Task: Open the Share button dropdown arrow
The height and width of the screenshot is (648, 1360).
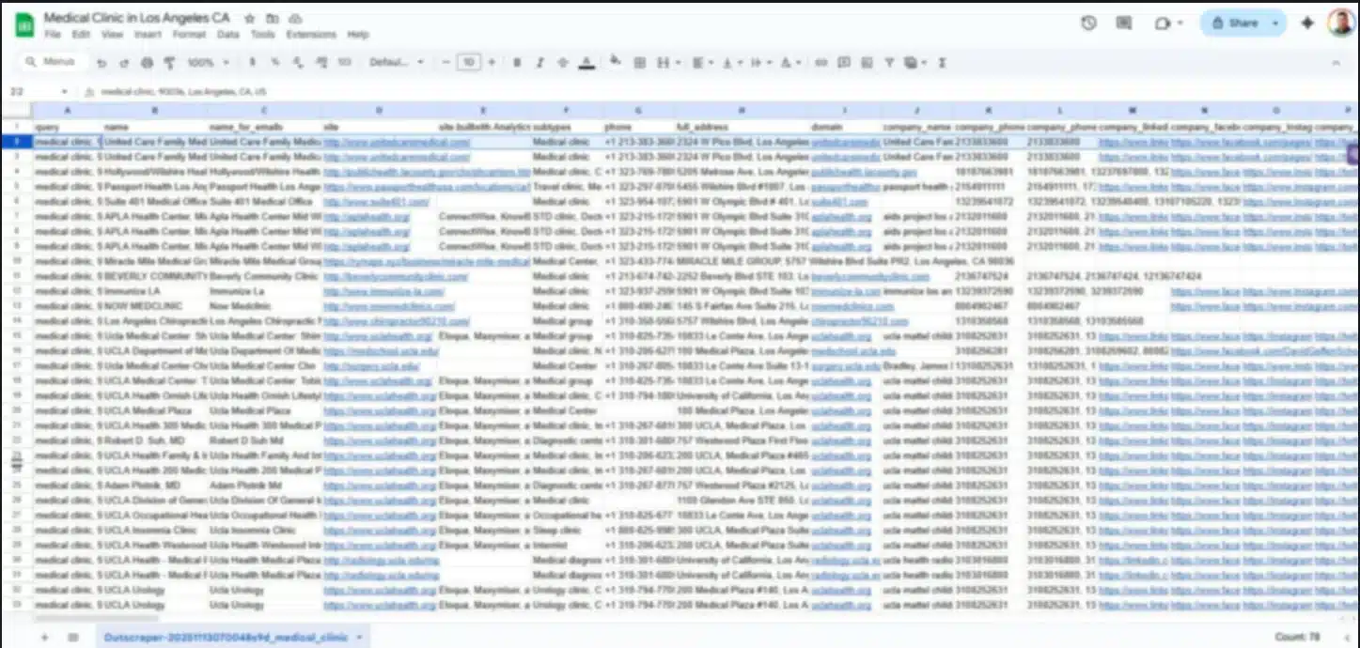Action: 1275,23
